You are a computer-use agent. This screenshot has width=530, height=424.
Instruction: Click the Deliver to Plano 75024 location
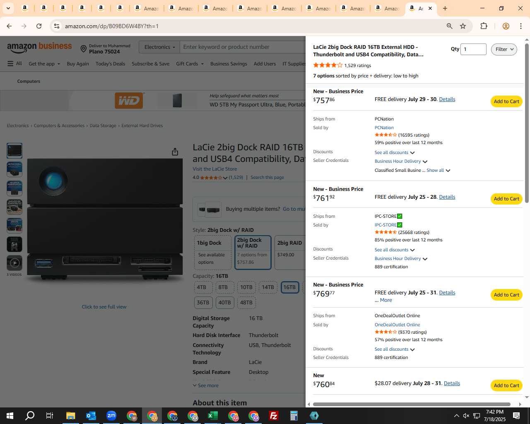(105, 49)
